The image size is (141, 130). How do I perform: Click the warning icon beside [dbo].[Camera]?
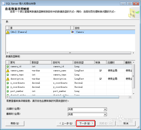pyautogui.click(x=8, y=32)
